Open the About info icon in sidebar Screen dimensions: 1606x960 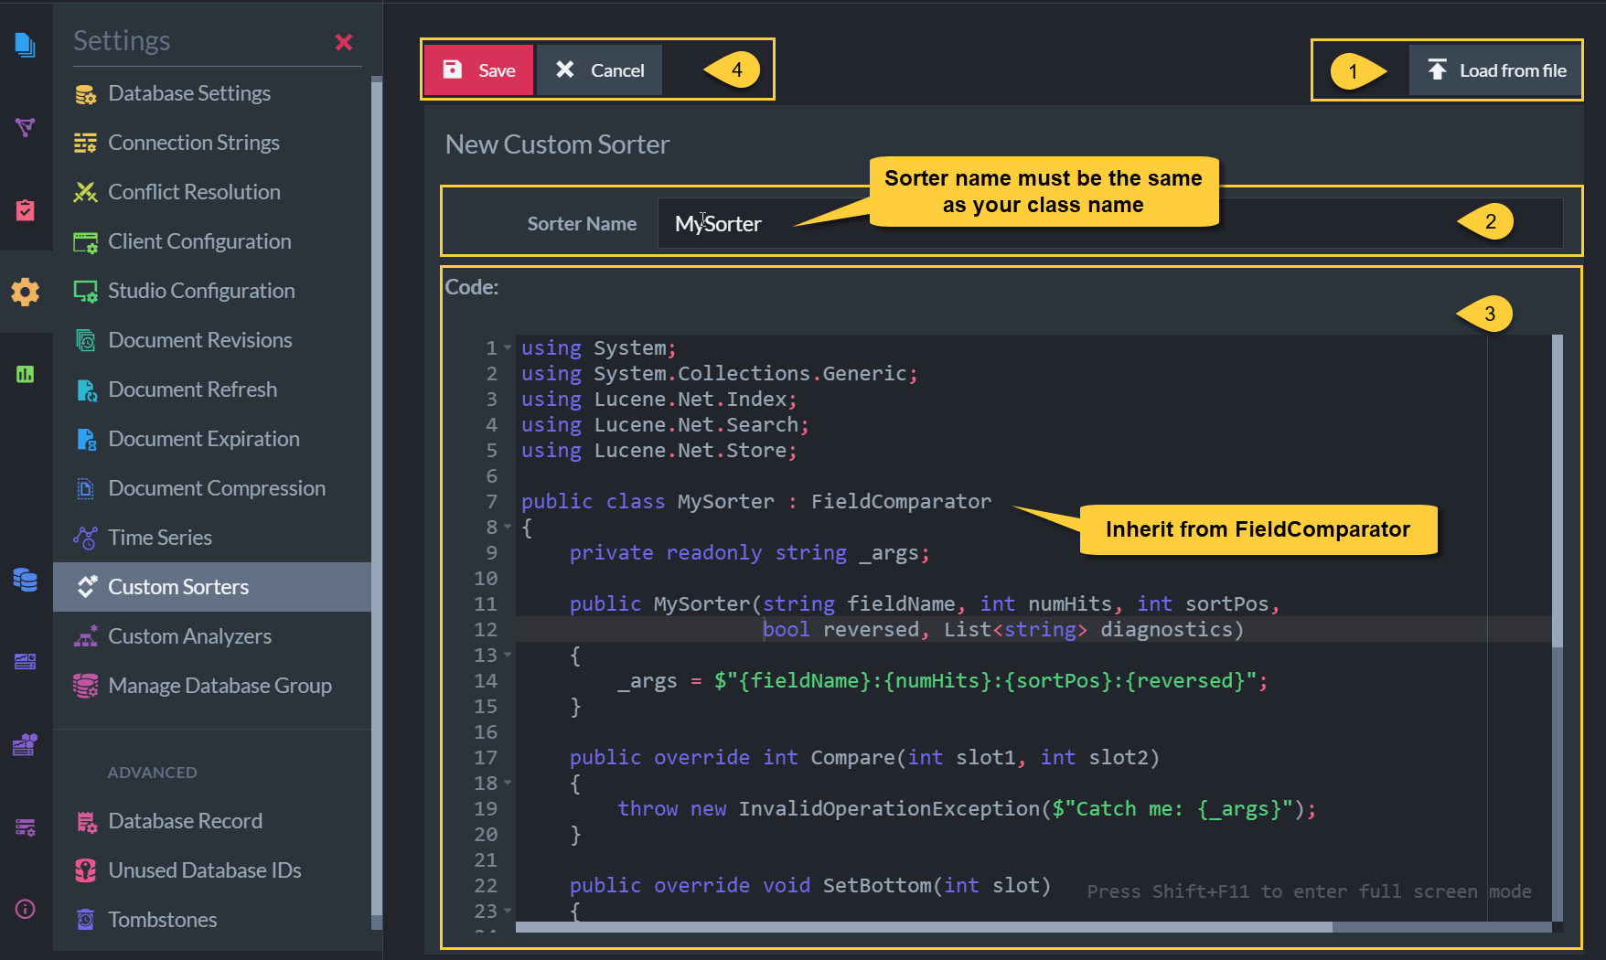[25, 909]
